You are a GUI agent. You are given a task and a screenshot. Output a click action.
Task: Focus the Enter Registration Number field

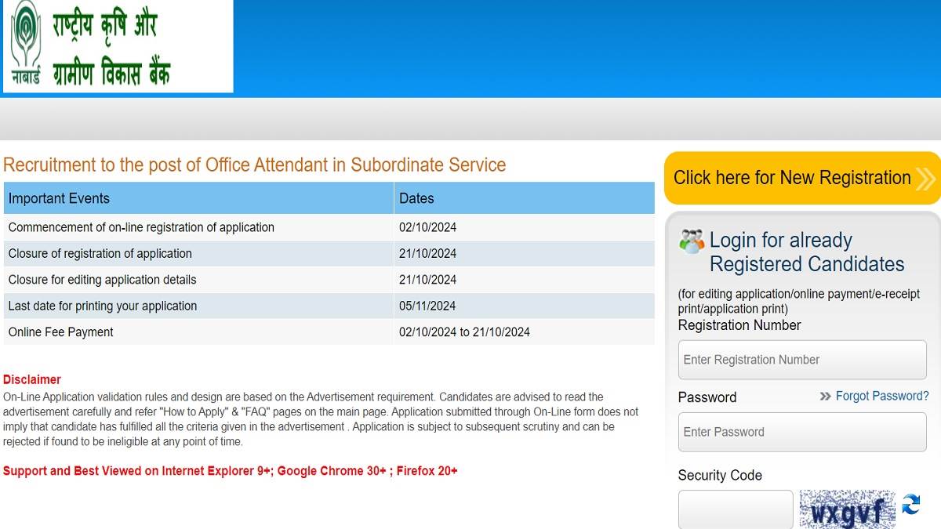pos(802,360)
